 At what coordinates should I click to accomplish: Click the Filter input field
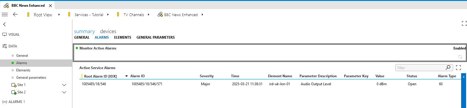[x=420, y=68]
